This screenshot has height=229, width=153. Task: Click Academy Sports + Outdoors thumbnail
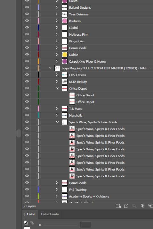(65, 196)
